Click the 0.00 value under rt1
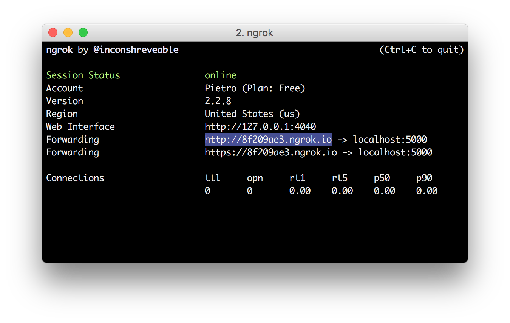This screenshot has width=510, height=323. (300, 191)
